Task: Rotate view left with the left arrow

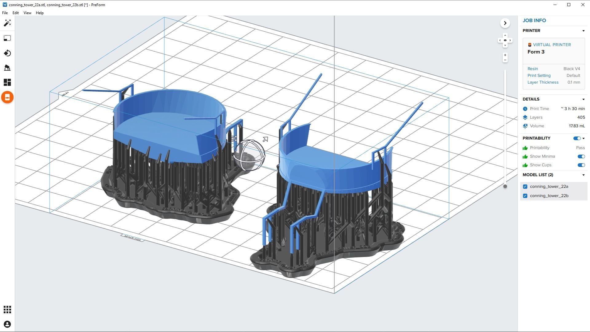Action: (500, 40)
